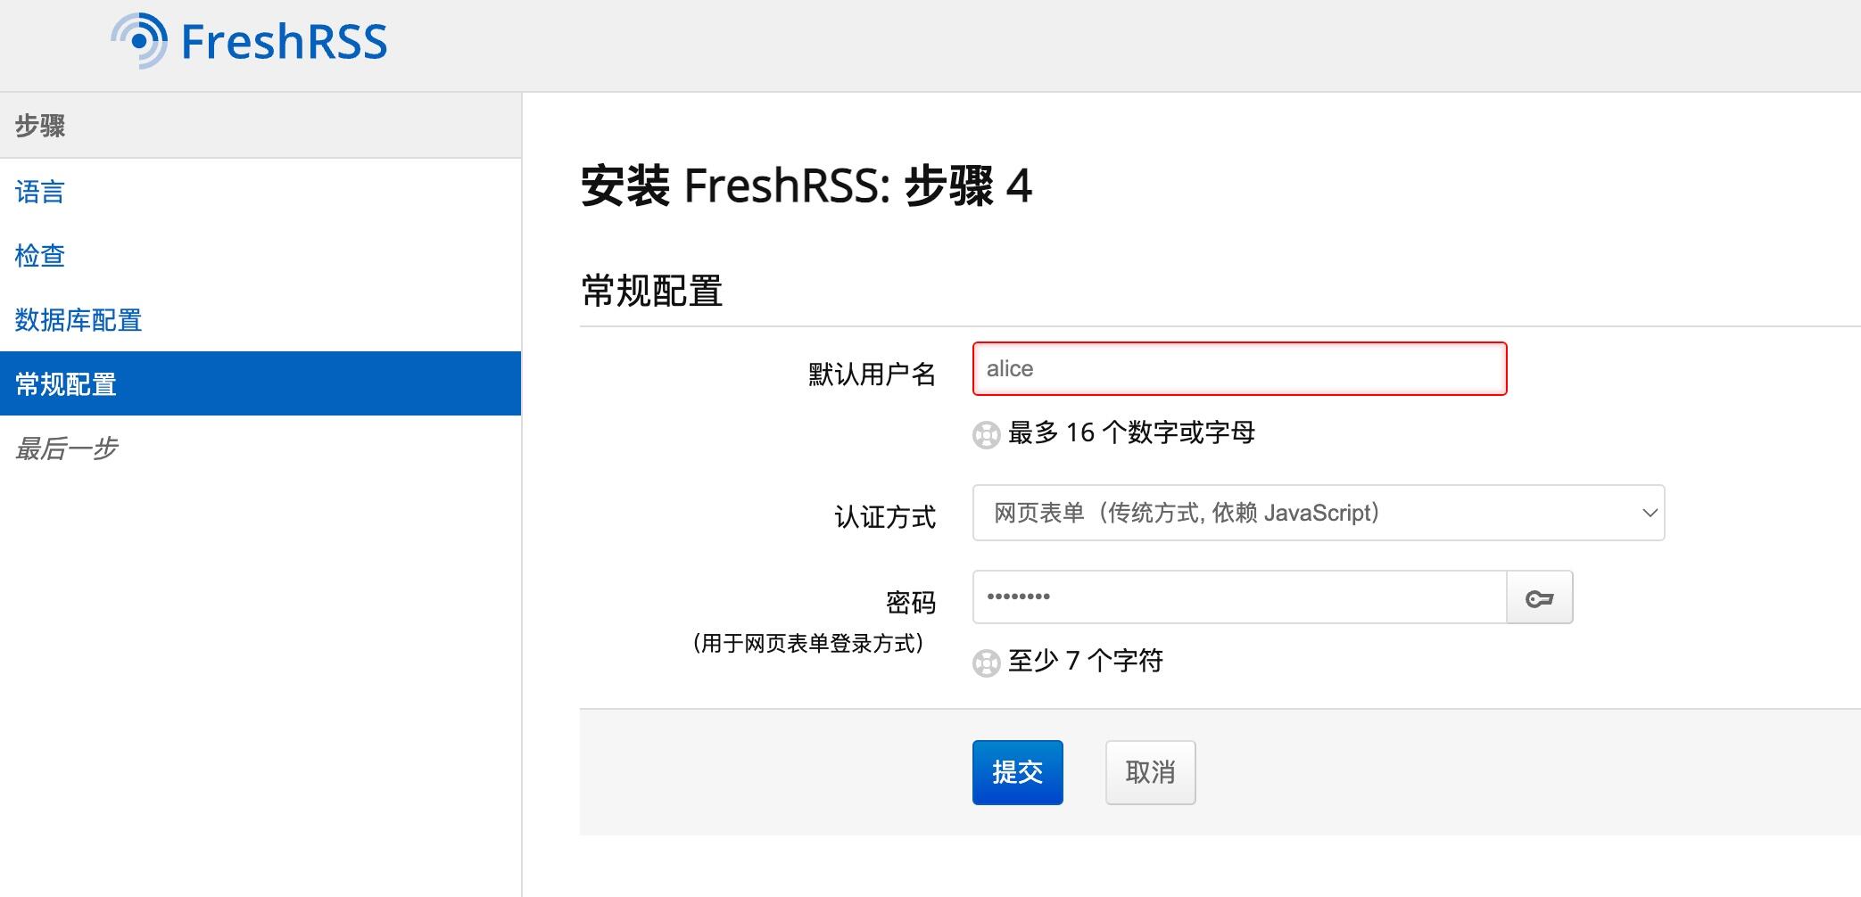The width and height of the screenshot is (1861, 897).
Task: Open the 认证方式 authentication method dropdown
Action: tap(1319, 513)
